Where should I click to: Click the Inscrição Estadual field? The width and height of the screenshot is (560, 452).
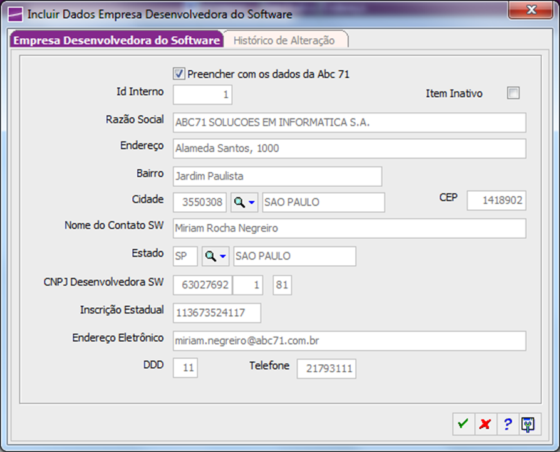(217, 313)
